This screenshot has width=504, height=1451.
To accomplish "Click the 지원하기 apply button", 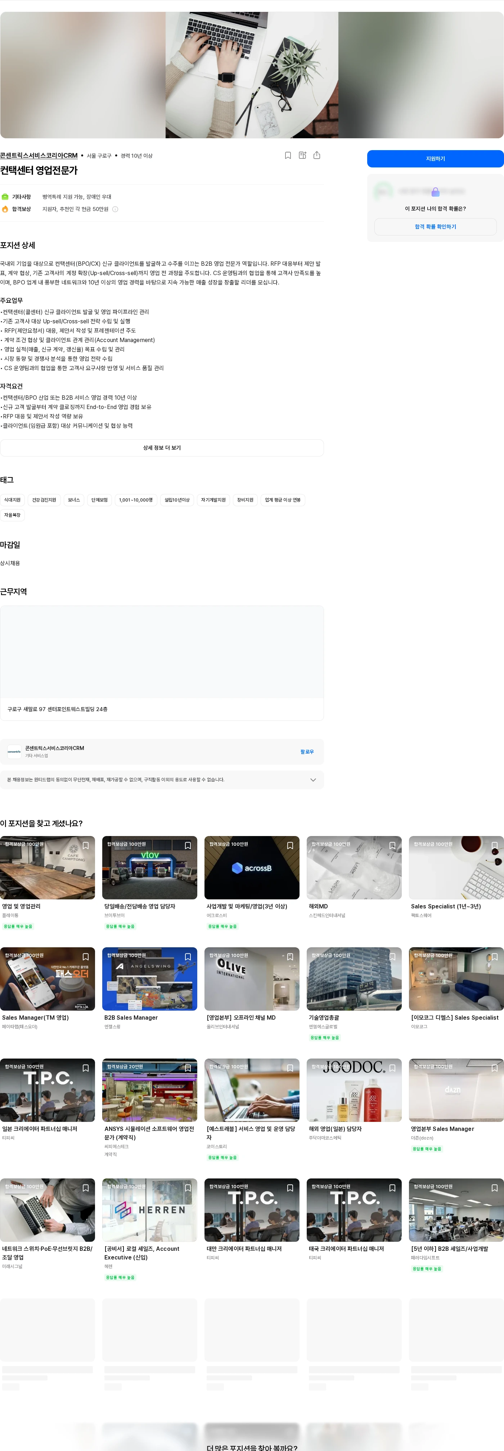I will tap(435, 159).
